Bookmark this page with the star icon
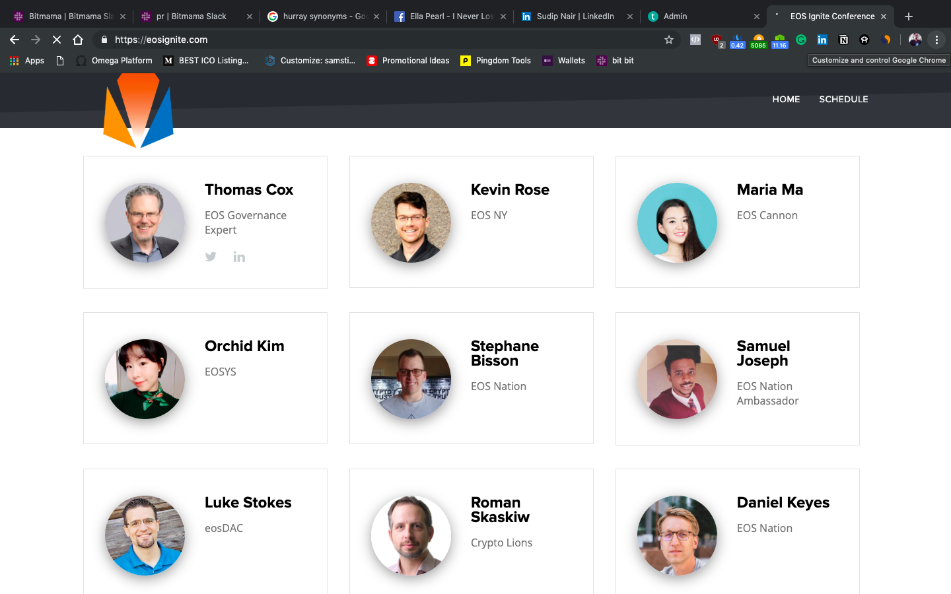The image size is (951, 594). [669, 40]
